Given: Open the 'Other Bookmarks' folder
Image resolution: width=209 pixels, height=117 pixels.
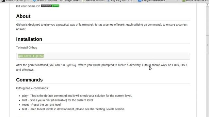Looking at the screenshot, I should point(195,1).
